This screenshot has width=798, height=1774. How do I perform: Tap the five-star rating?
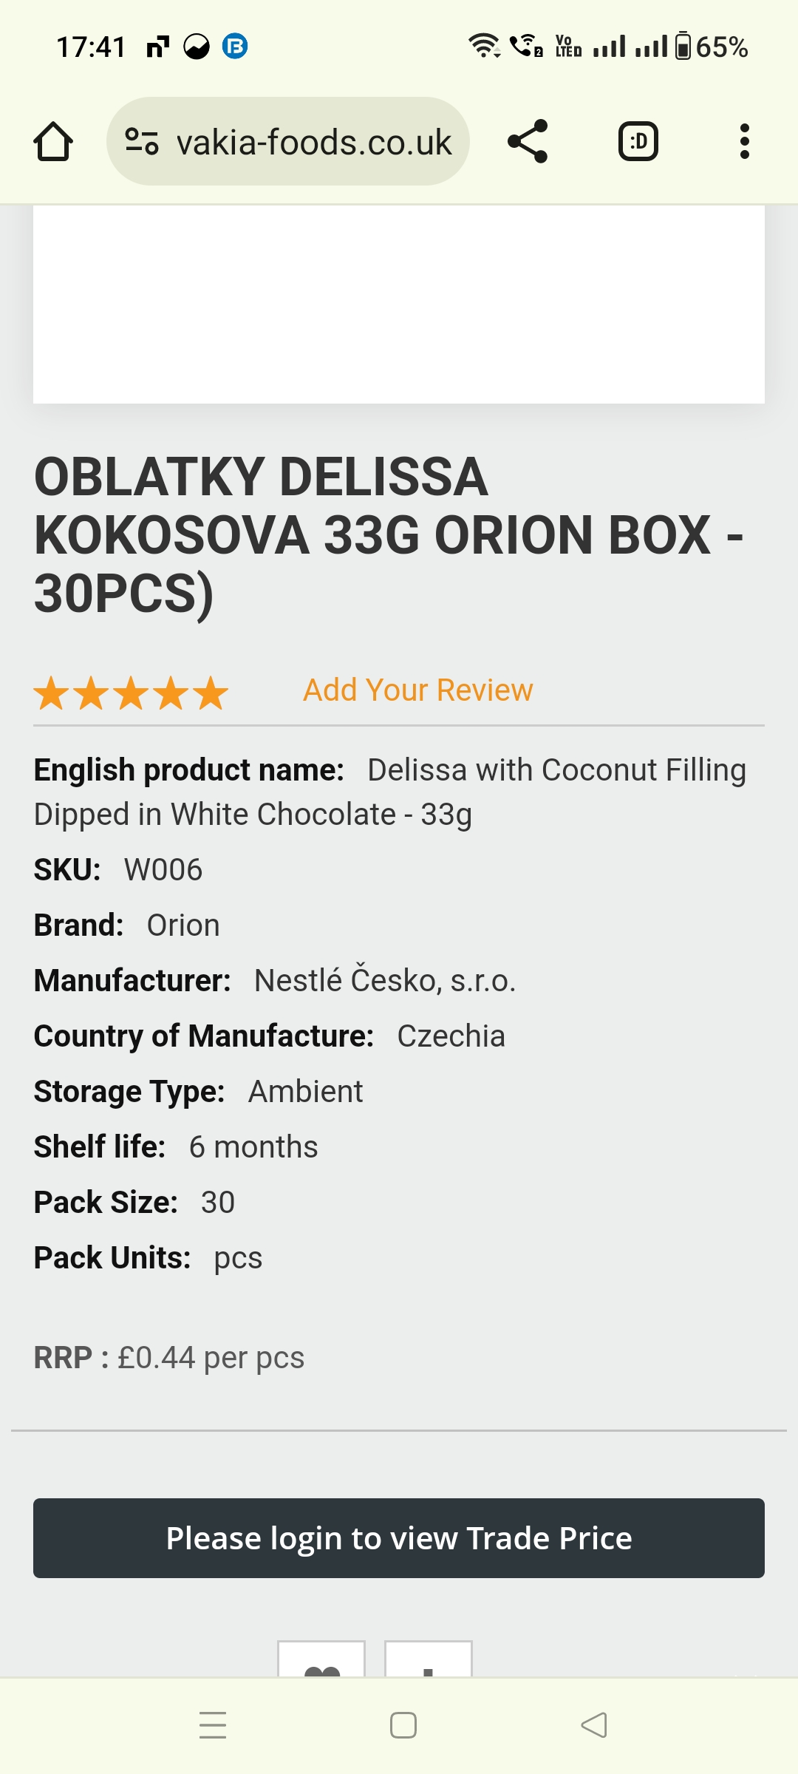131,693
